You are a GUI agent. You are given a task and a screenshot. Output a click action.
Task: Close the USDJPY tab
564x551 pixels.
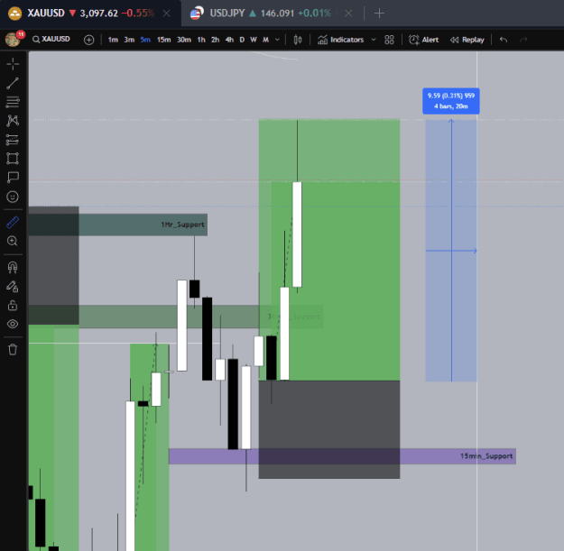point(348,14)
